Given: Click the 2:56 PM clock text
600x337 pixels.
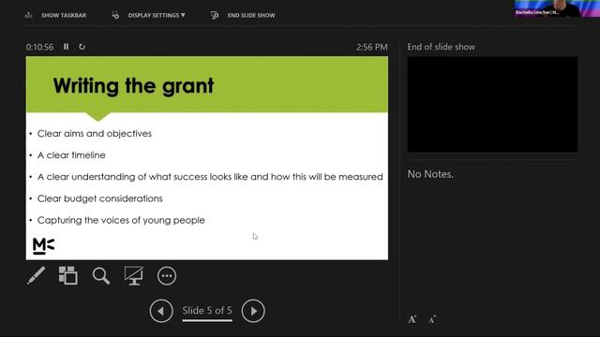Looking at the screenshot, I should [x=372, y=47].
